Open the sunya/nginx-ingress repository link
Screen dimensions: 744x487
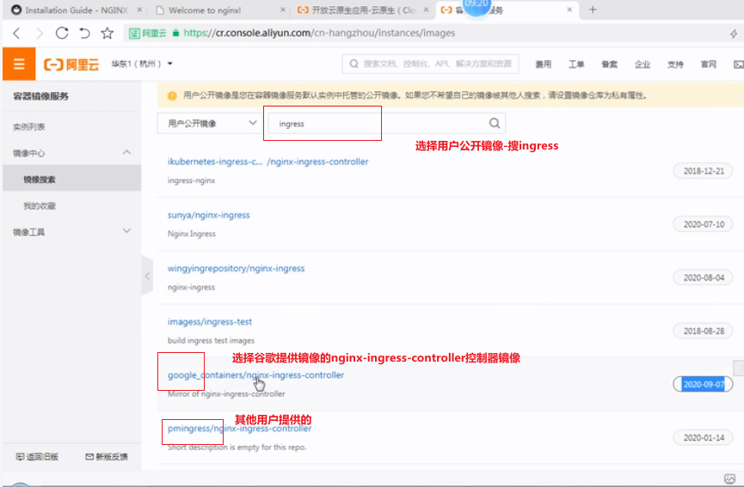pos(208,215)
